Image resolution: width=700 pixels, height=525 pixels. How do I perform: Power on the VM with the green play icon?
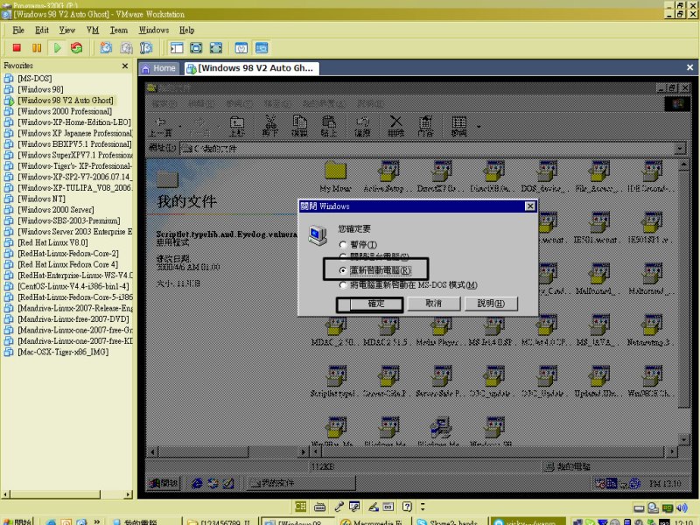pyautogui.click(x=57, y=48)
